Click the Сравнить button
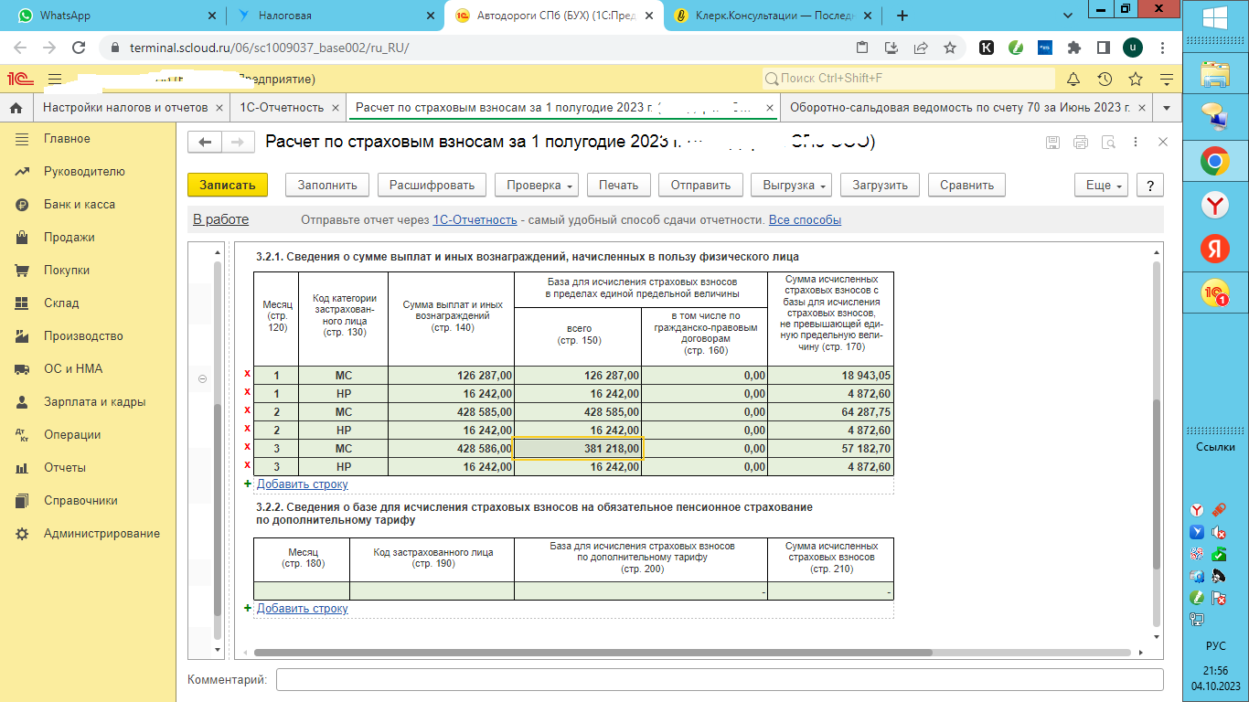This screenshot has height=702, width=1249. (x=966, y=185)
